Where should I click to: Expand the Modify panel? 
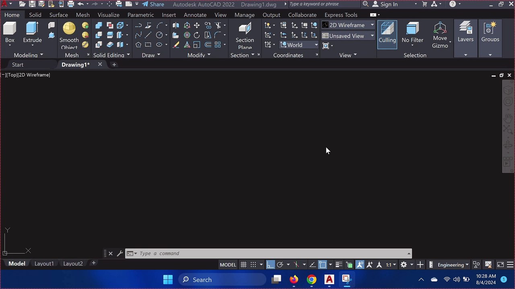pyautogui.click(x=199, y=55)
